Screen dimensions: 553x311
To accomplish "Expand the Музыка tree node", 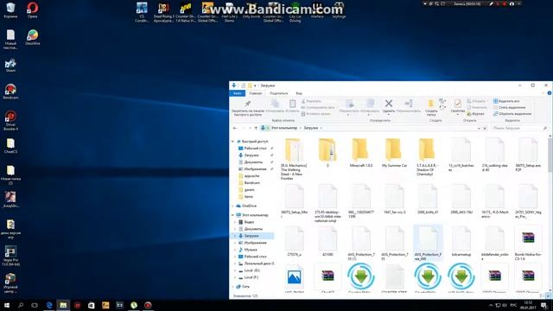I will [235, 250].
